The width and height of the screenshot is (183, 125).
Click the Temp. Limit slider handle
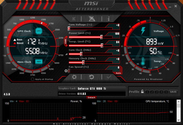tap(102, 45)
